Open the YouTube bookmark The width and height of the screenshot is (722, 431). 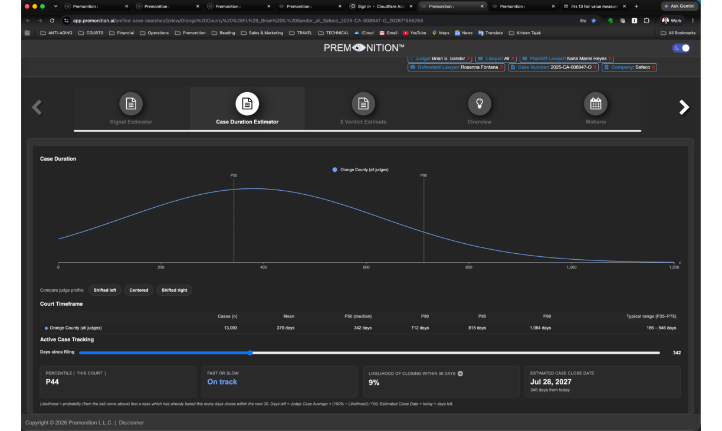pyautogui.click(x=414, y=33)
